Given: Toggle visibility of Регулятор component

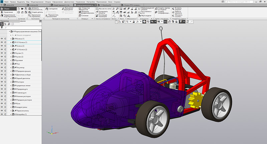Looking at the screenshot, I should [x=2, y=67].
